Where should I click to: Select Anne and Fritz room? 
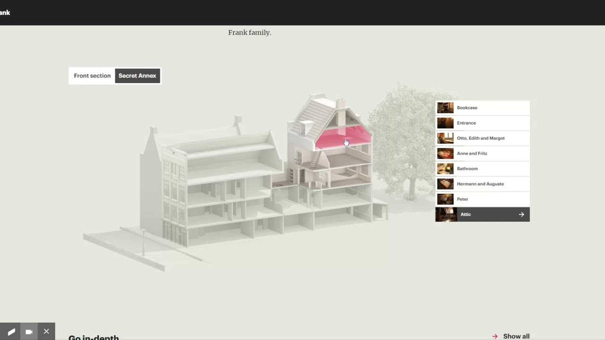click(x=483, y=153)
